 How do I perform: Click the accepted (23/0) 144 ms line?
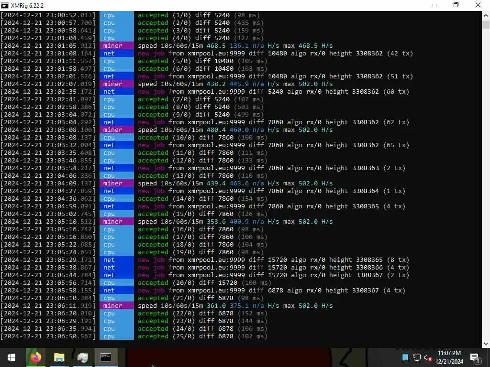(134, 321)
